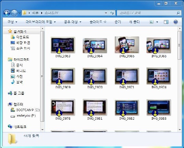184x148 pixels.
Task: Open the view options dropdown arrow
Action: (157, 22)
